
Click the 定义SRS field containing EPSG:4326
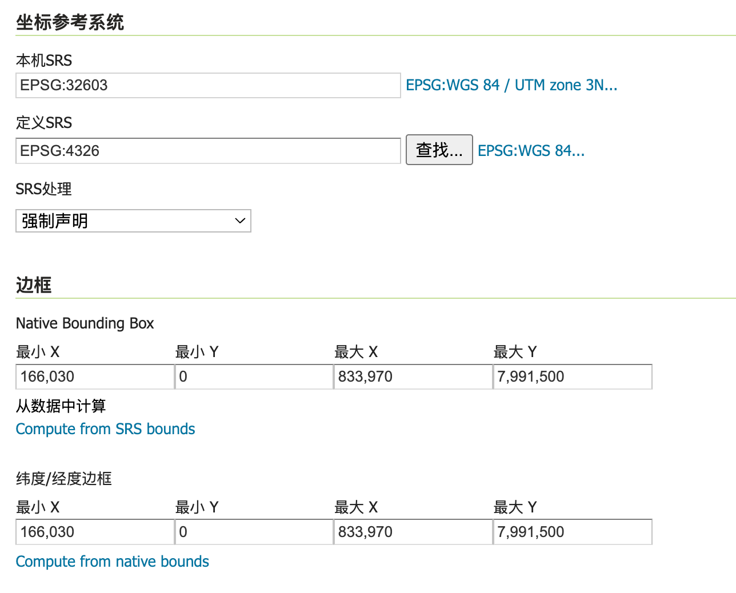tap(208, 151)
